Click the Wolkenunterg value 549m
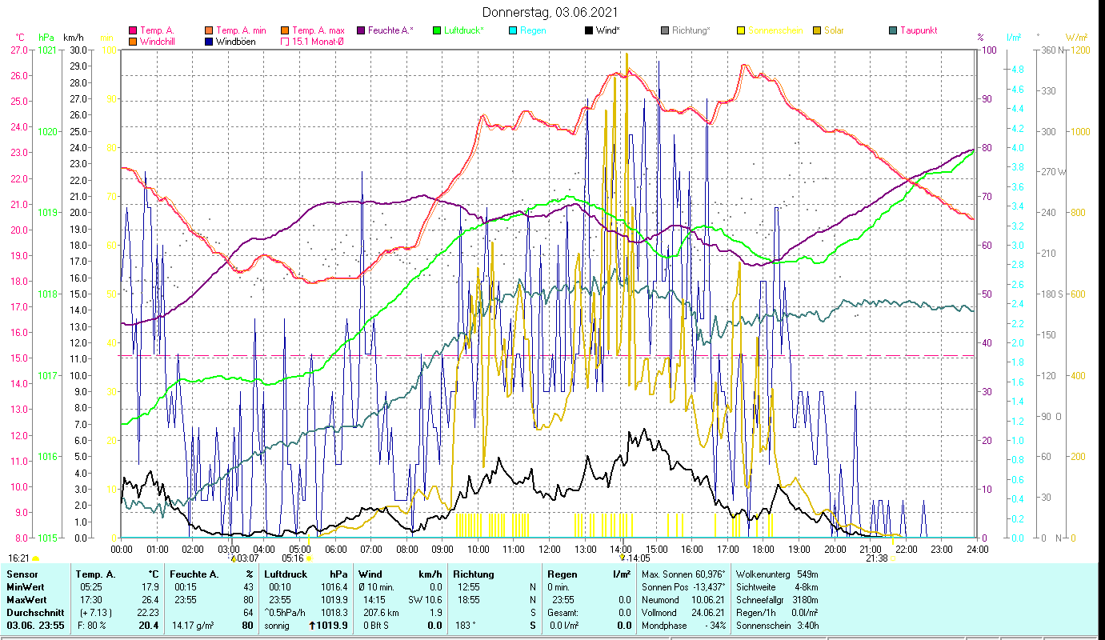Screen dimensions: 1105x640 click(x=807, y=574)
